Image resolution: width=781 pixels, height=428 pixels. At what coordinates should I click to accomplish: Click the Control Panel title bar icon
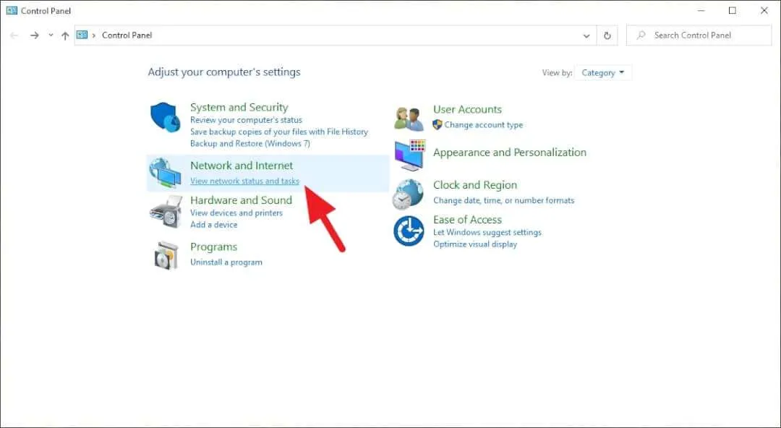click(x=12, y=10)
